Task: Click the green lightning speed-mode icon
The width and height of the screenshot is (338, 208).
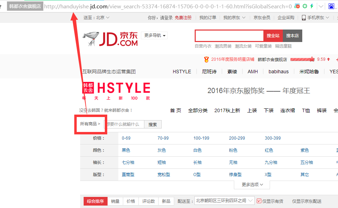Action: (x=312, y=6)
